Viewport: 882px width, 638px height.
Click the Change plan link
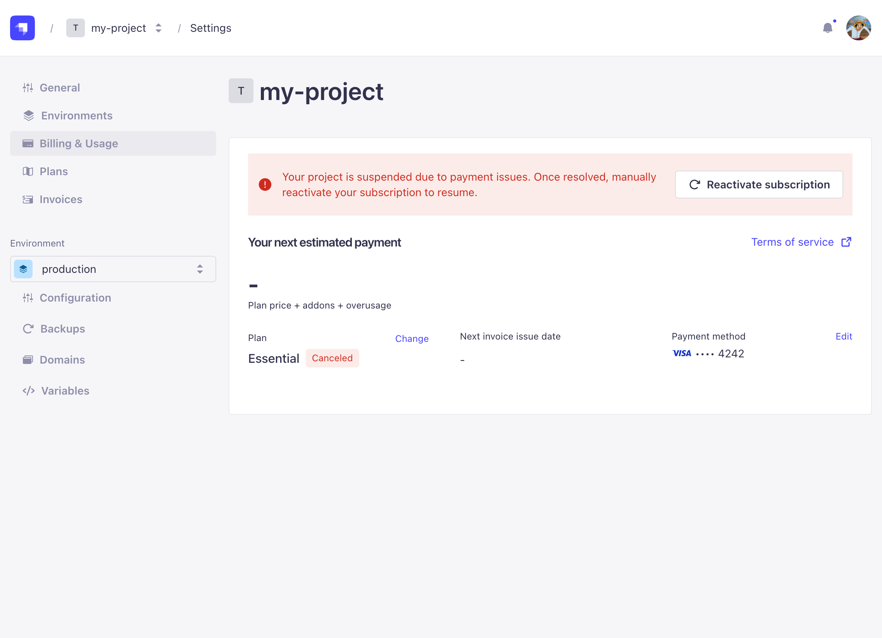[412, 338]
